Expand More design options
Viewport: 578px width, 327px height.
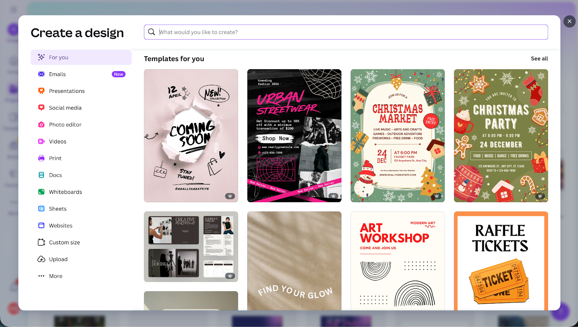coord(55,276)
